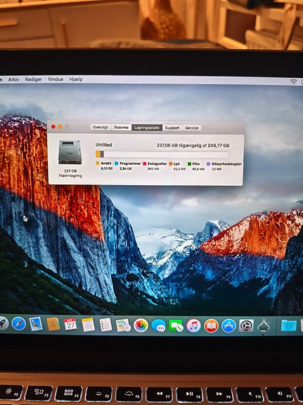This screenshot has width=303, height=405.
Task: Click the storage usage bar for Untitled
Action: [x=162, y=154]
